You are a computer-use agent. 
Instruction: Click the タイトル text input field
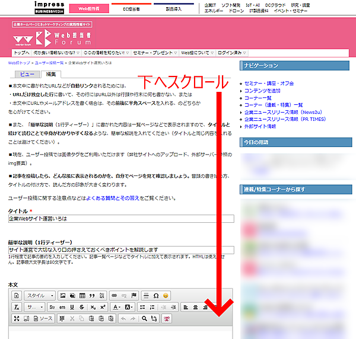click(121, 219)
